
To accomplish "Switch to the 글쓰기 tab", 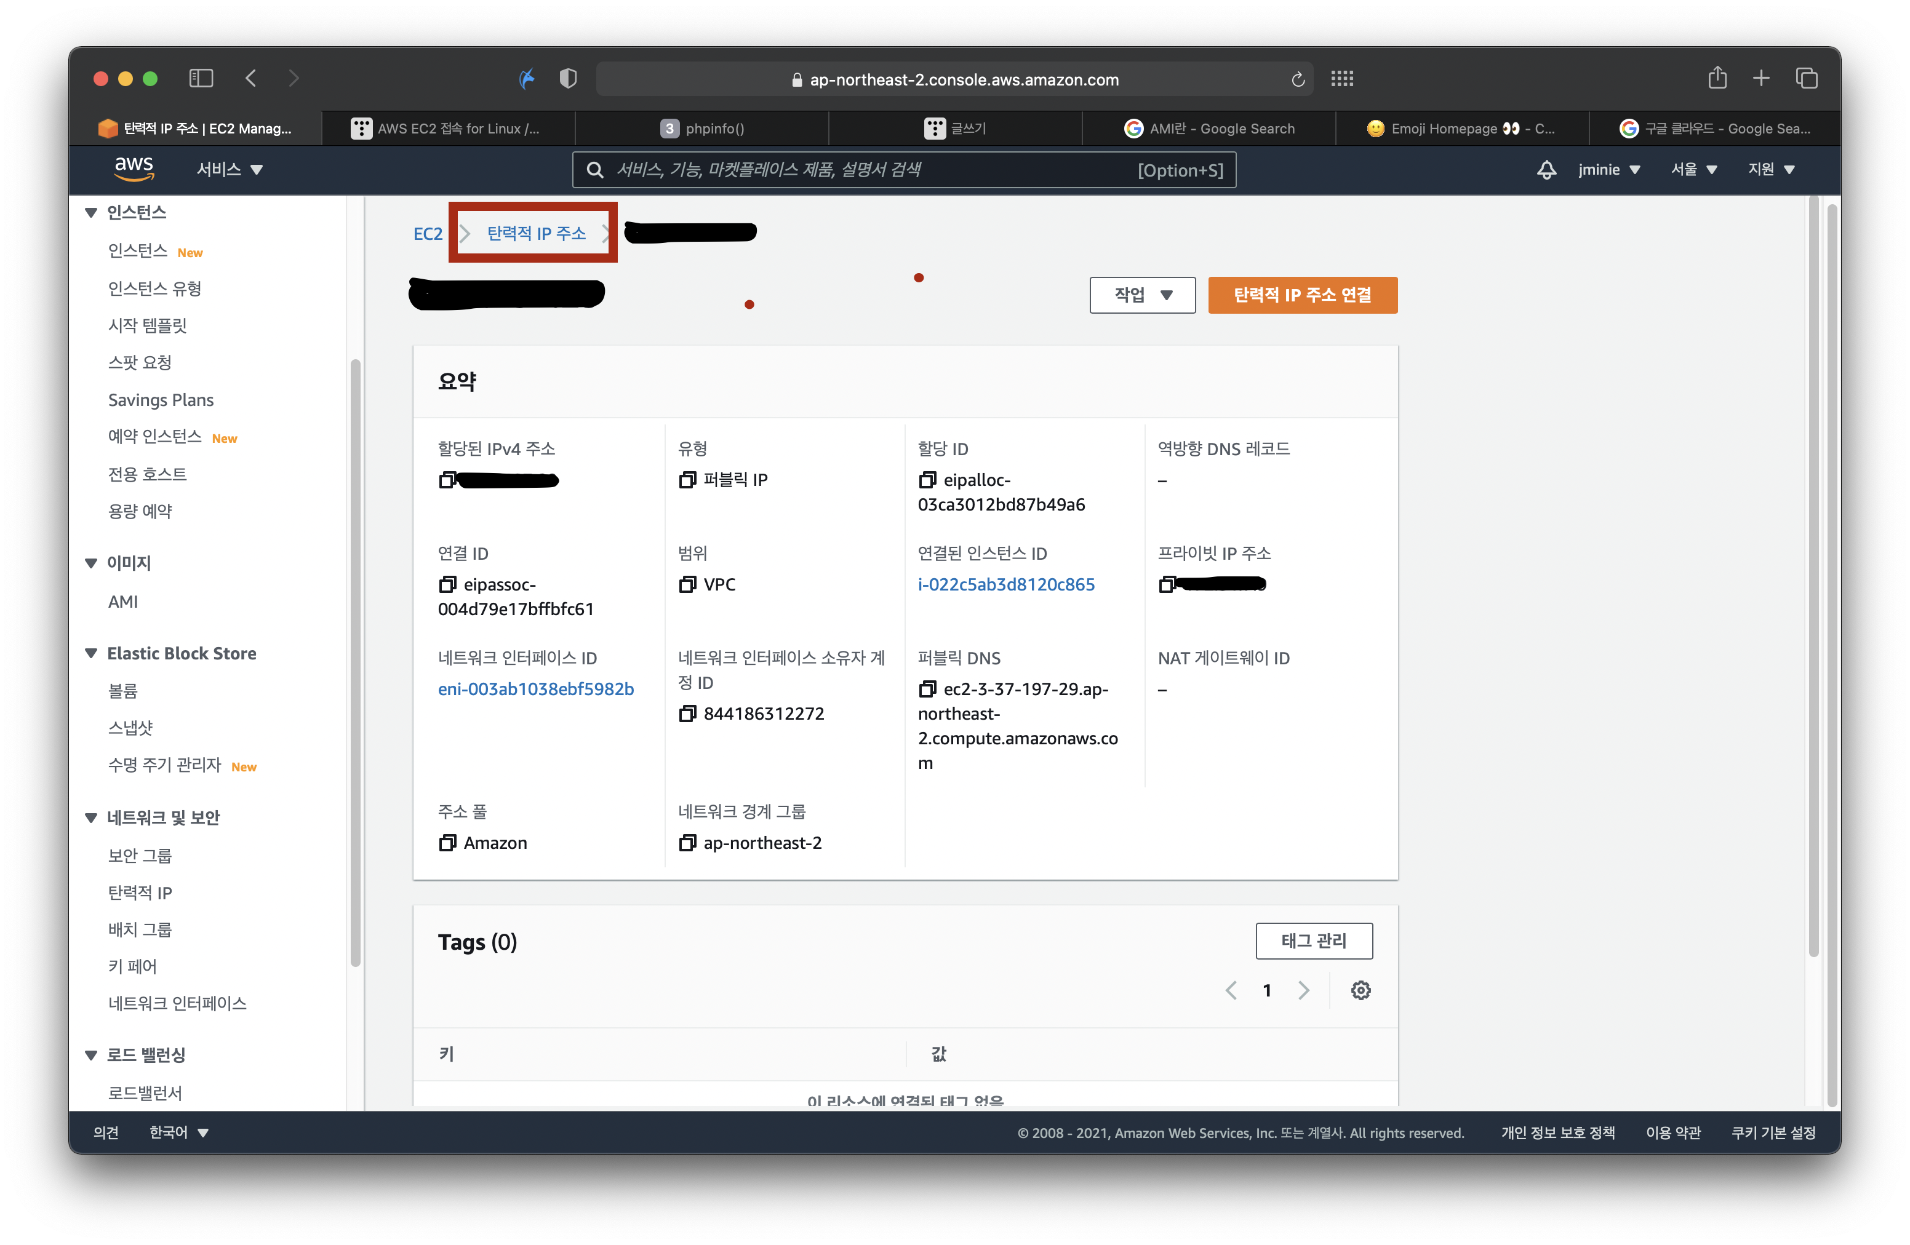I will pos(955,129).
